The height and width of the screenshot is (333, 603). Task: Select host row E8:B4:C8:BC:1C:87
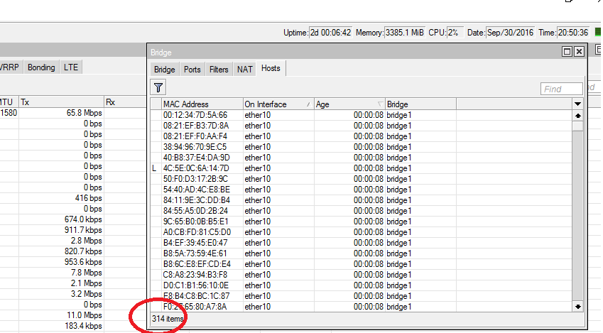click(361, 296)
